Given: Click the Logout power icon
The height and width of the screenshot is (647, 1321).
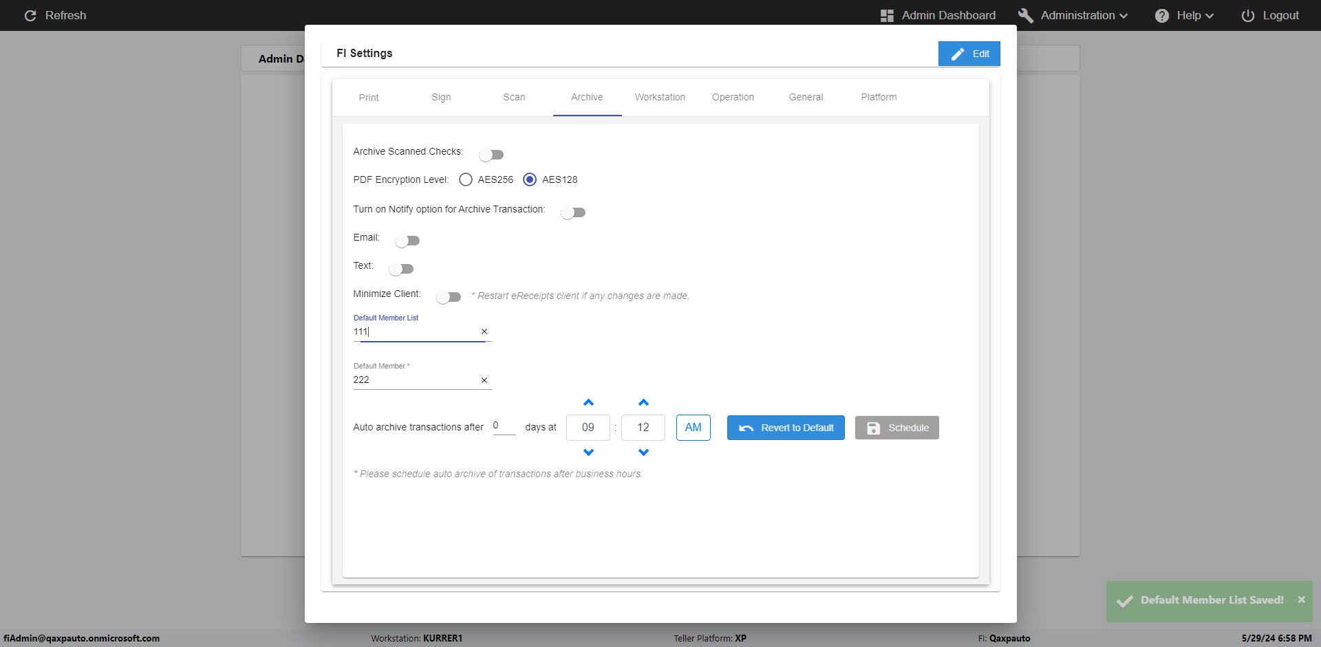Looking at the screenshot, I should [x=1248, y=15].
